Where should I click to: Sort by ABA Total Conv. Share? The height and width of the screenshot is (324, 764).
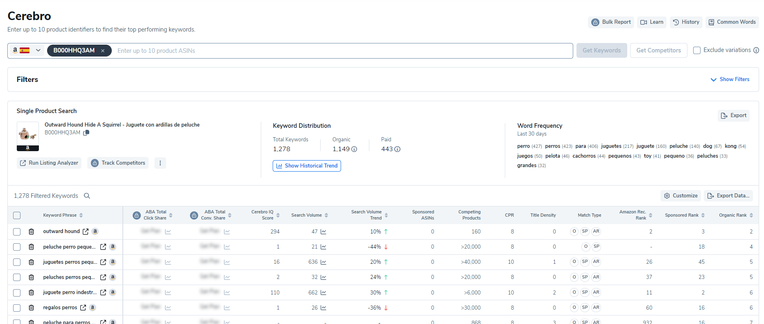230,215
